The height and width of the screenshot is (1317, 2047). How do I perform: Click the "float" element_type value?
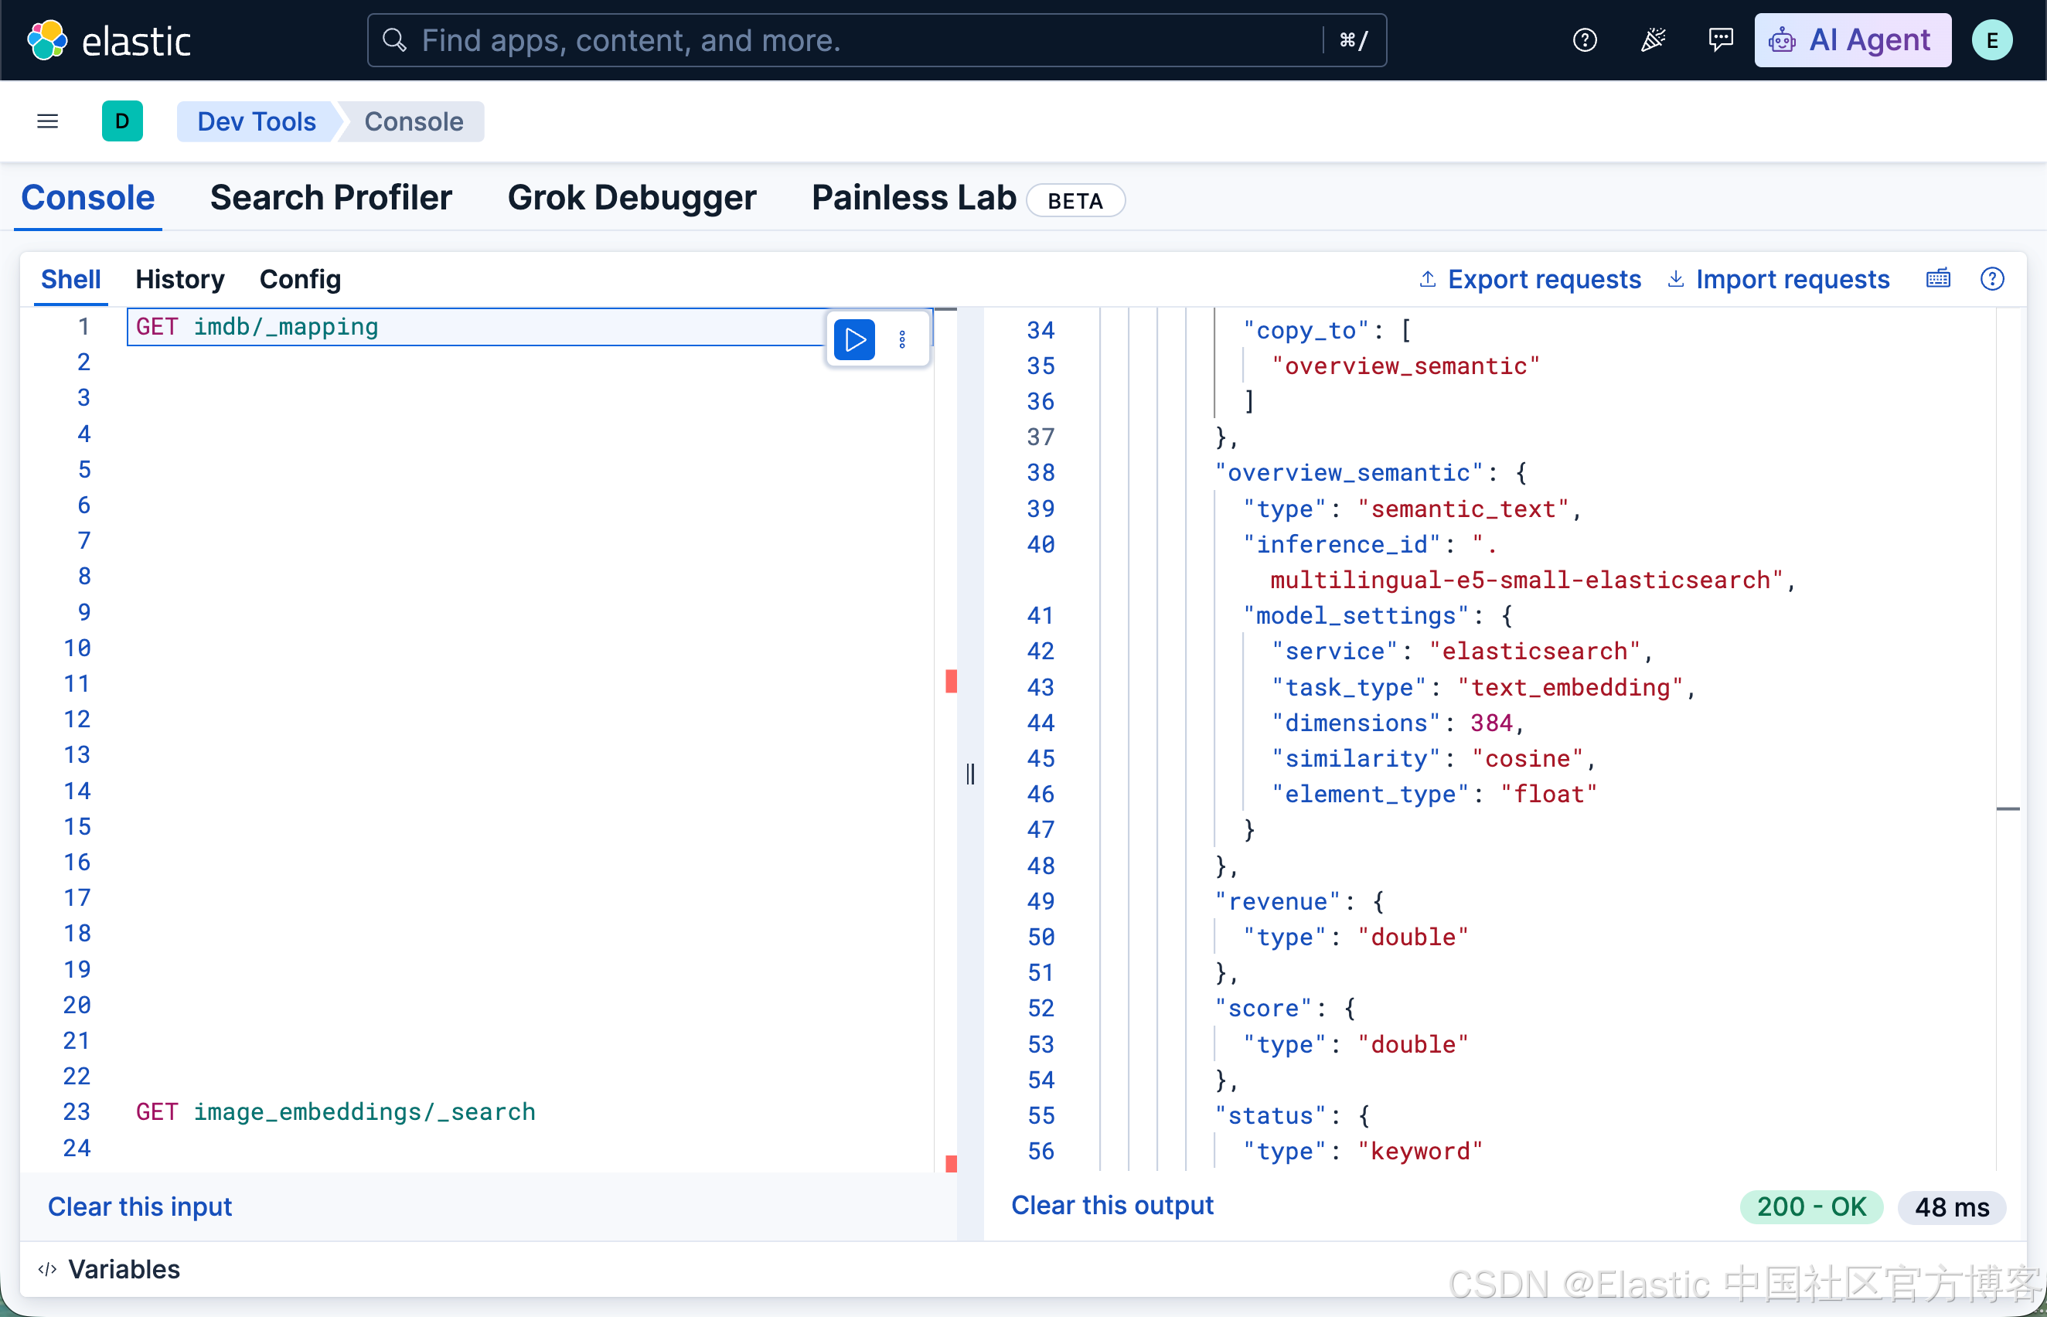point(1548,794)
